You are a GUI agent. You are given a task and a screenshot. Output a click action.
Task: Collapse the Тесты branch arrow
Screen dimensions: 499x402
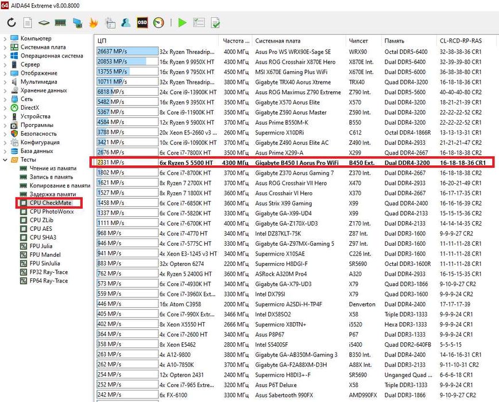tap(5, 160)
